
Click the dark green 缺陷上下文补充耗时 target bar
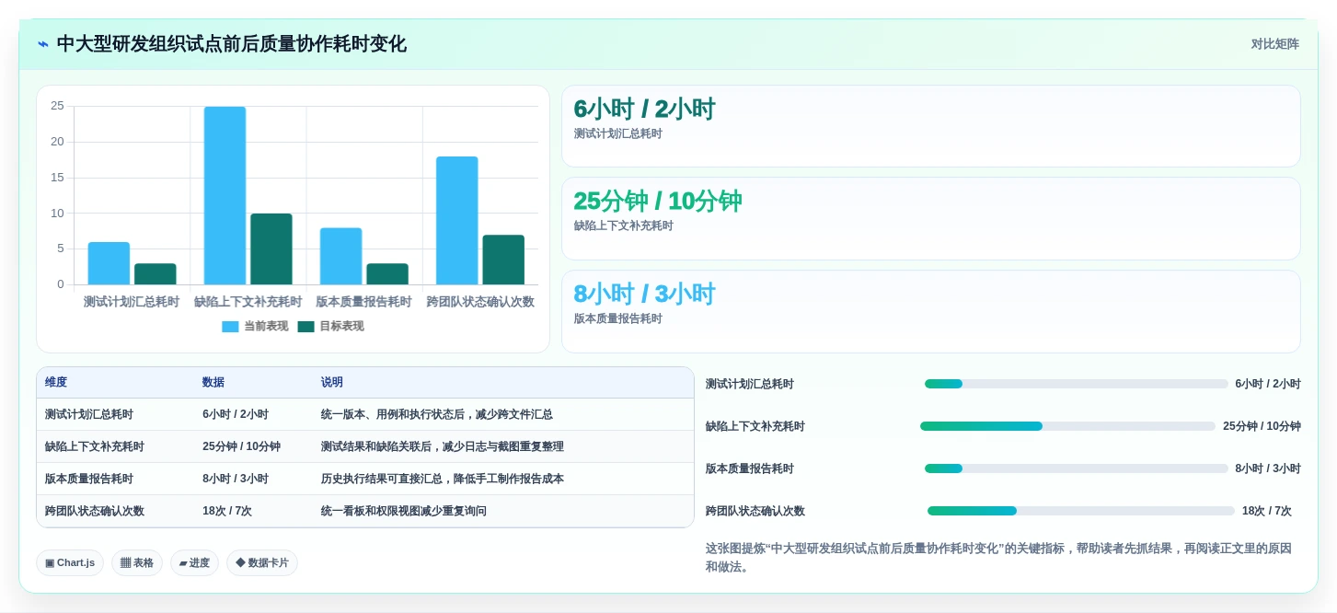pos(271,249)
